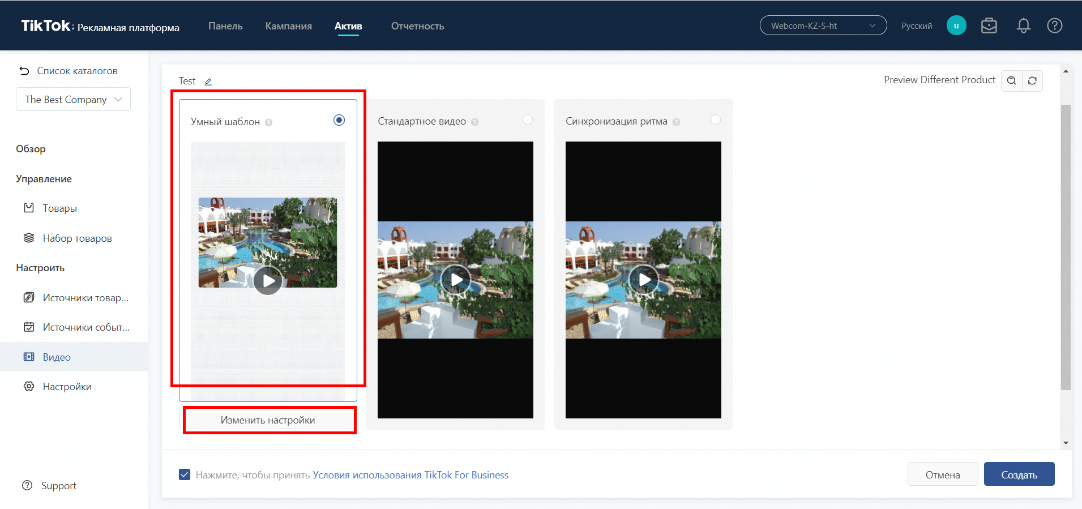Open the notifications bell

(1023, 25)
